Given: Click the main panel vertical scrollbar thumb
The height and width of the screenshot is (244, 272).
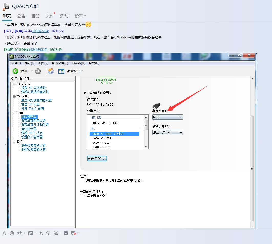Looking at the screenshot, I should coord(252,168).
